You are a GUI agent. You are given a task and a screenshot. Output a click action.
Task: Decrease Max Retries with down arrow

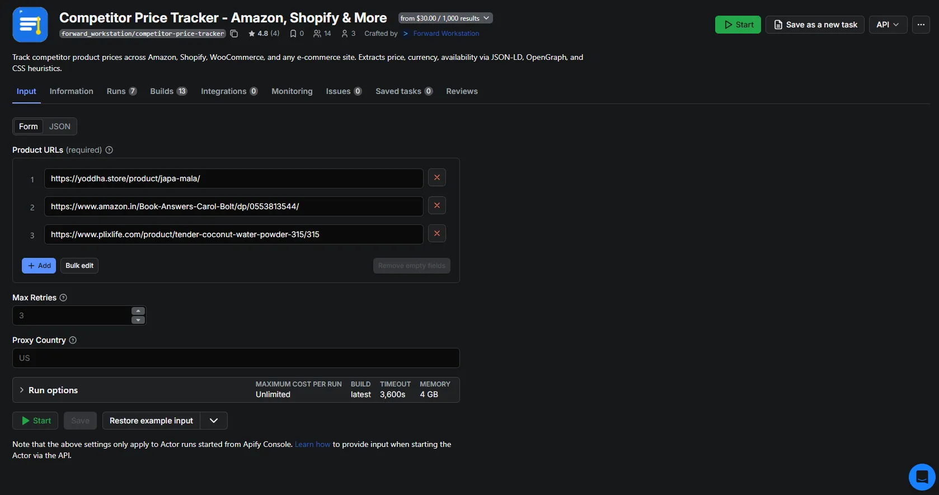pyautogui.click(x=138, y=320)
